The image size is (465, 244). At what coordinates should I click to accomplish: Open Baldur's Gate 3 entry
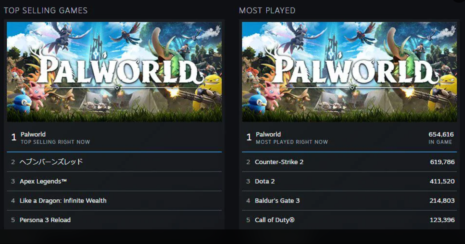click(349, 200)
